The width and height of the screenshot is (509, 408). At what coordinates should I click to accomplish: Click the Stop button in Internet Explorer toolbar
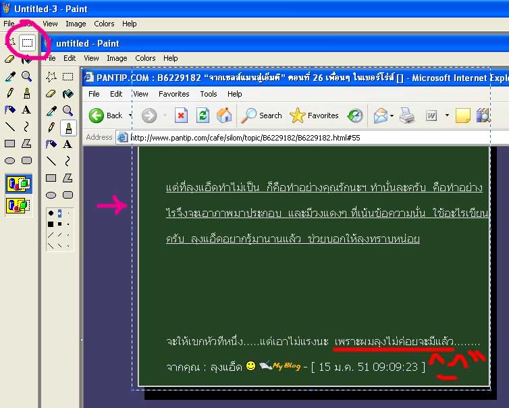[x=181, y=116]
